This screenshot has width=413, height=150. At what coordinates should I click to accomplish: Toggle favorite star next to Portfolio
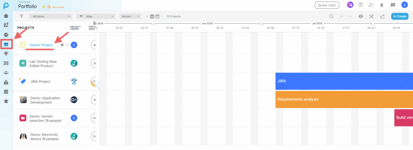pos(44,7)
